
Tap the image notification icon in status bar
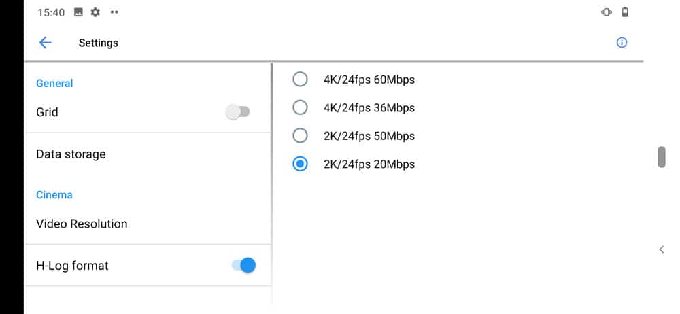[x=79, y=12]
